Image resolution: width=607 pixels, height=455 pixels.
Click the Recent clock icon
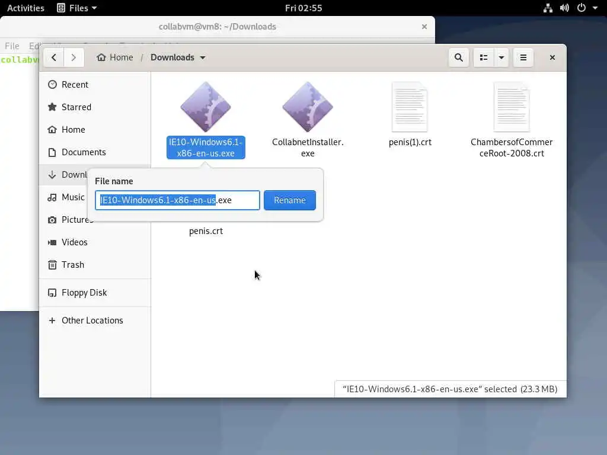pyautogui.click(x=52, y=84)
